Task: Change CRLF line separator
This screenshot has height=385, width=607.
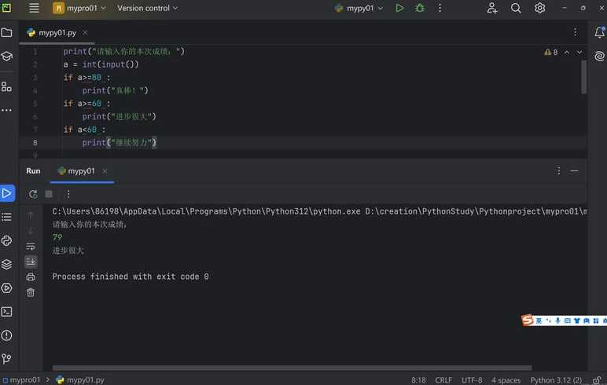Action: pos(443,380)
